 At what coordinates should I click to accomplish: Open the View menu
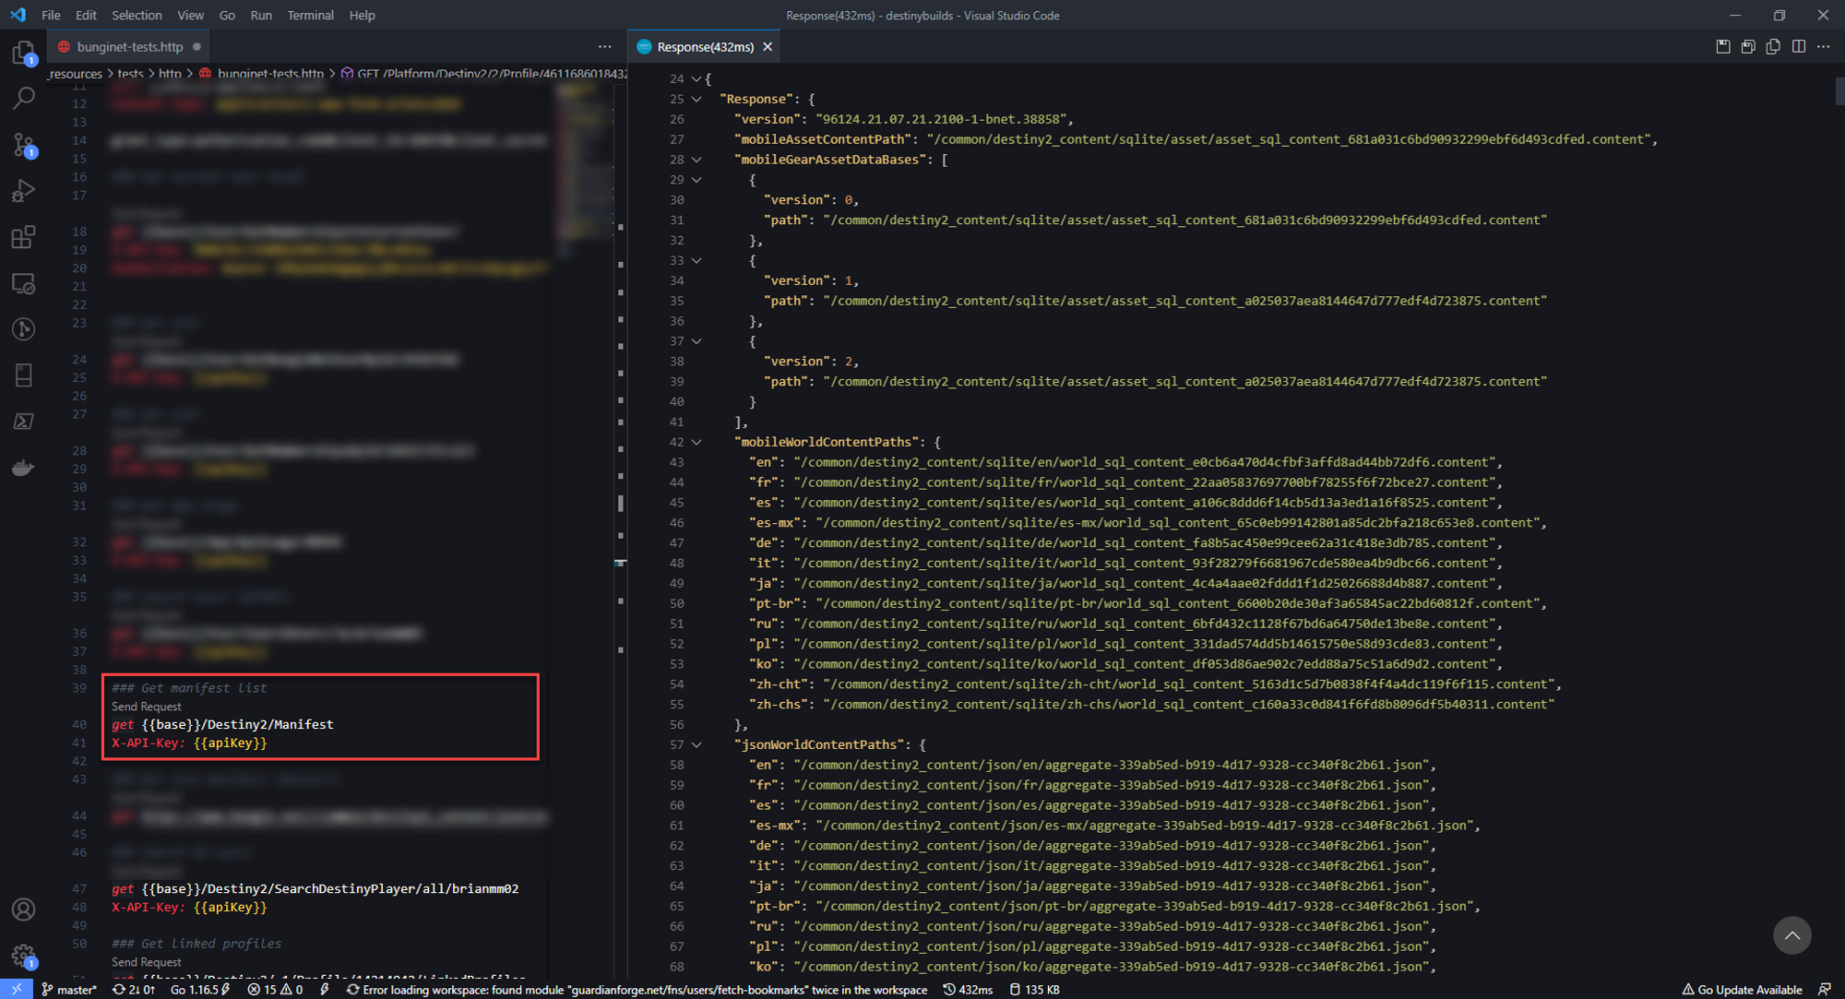190,15
